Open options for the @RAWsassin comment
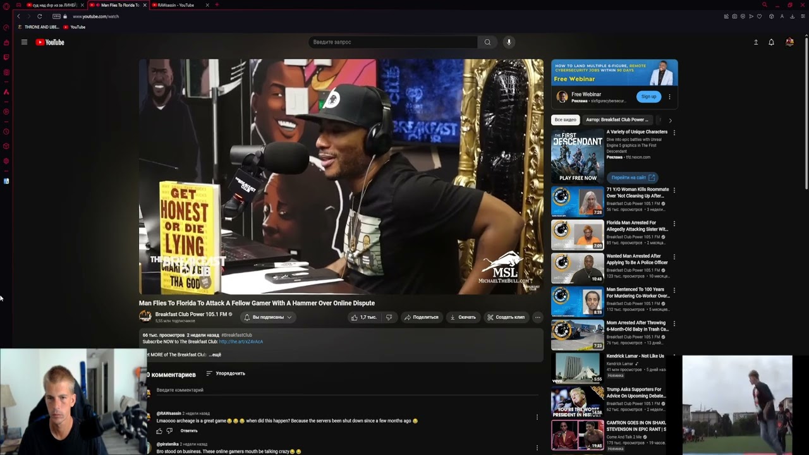 (x=537, y=417)
